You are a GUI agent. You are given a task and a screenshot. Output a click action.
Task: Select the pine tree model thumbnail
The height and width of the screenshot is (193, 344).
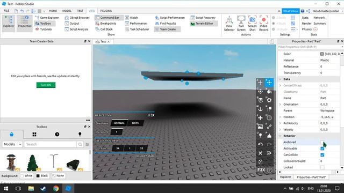33,162
